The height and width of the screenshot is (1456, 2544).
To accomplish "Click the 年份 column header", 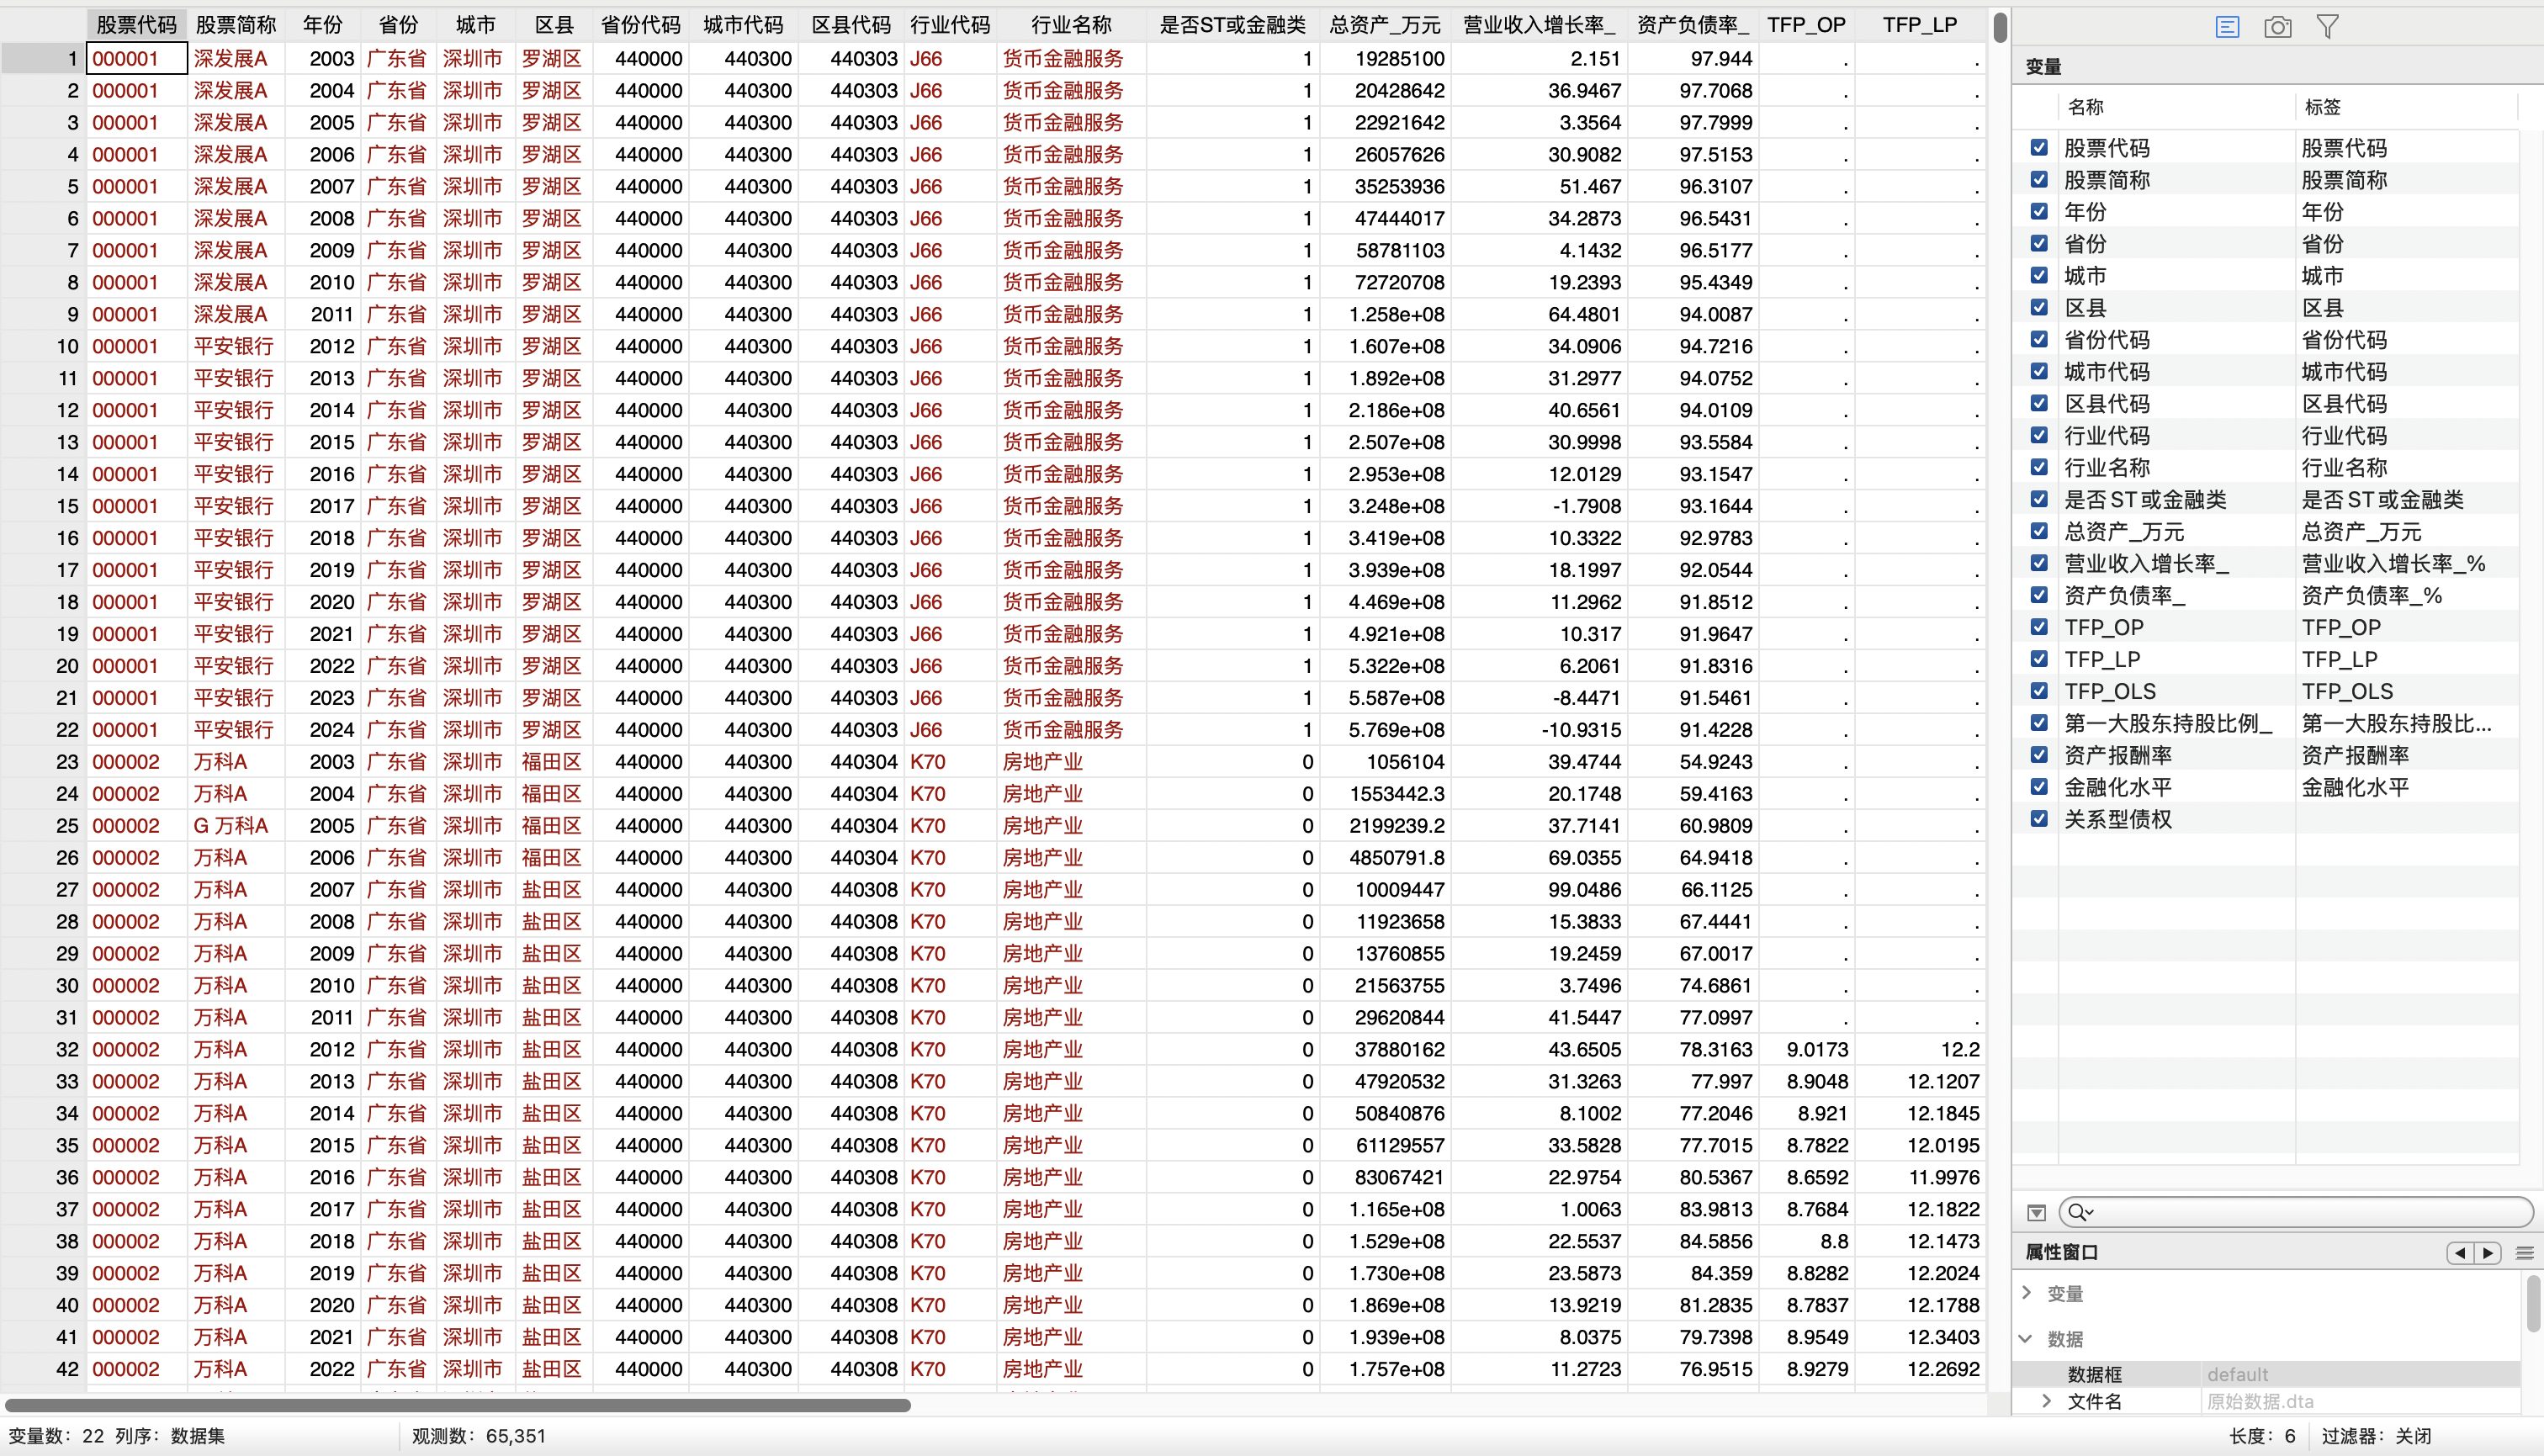I will (x=322, y=25).
